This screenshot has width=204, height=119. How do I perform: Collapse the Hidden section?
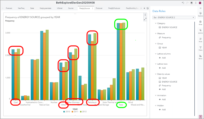(156, 105)
